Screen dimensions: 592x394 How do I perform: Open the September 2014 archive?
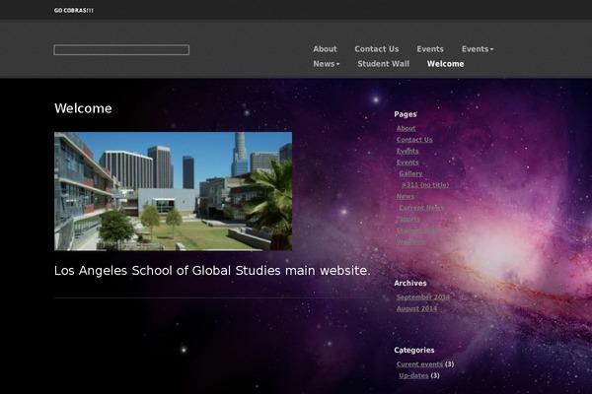click(x=423, y=297)
